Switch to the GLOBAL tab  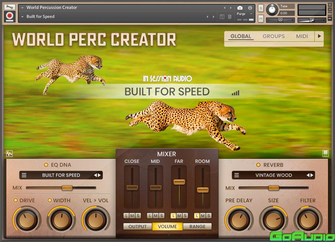[241, 36]
